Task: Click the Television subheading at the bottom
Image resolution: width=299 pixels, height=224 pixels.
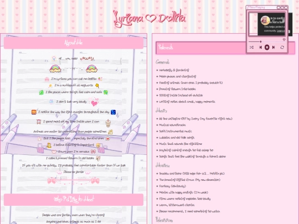Action: click(x=164, y=220)
